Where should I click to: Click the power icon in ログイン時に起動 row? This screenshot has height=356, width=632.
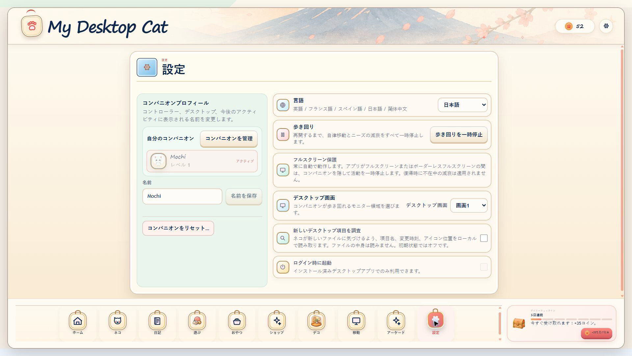pyautogui.click(x=283, y=267)
